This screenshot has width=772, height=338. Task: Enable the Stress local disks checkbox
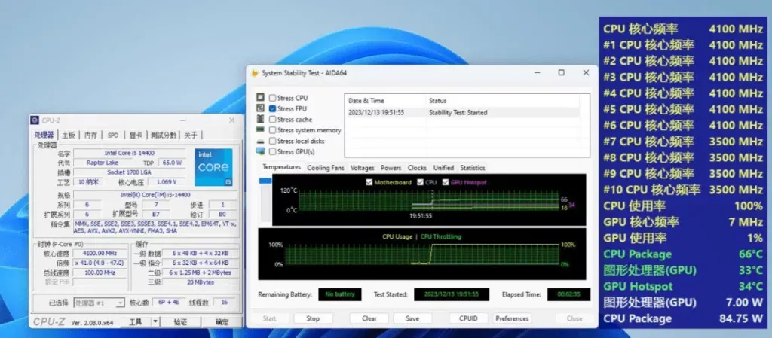(272, 141)
